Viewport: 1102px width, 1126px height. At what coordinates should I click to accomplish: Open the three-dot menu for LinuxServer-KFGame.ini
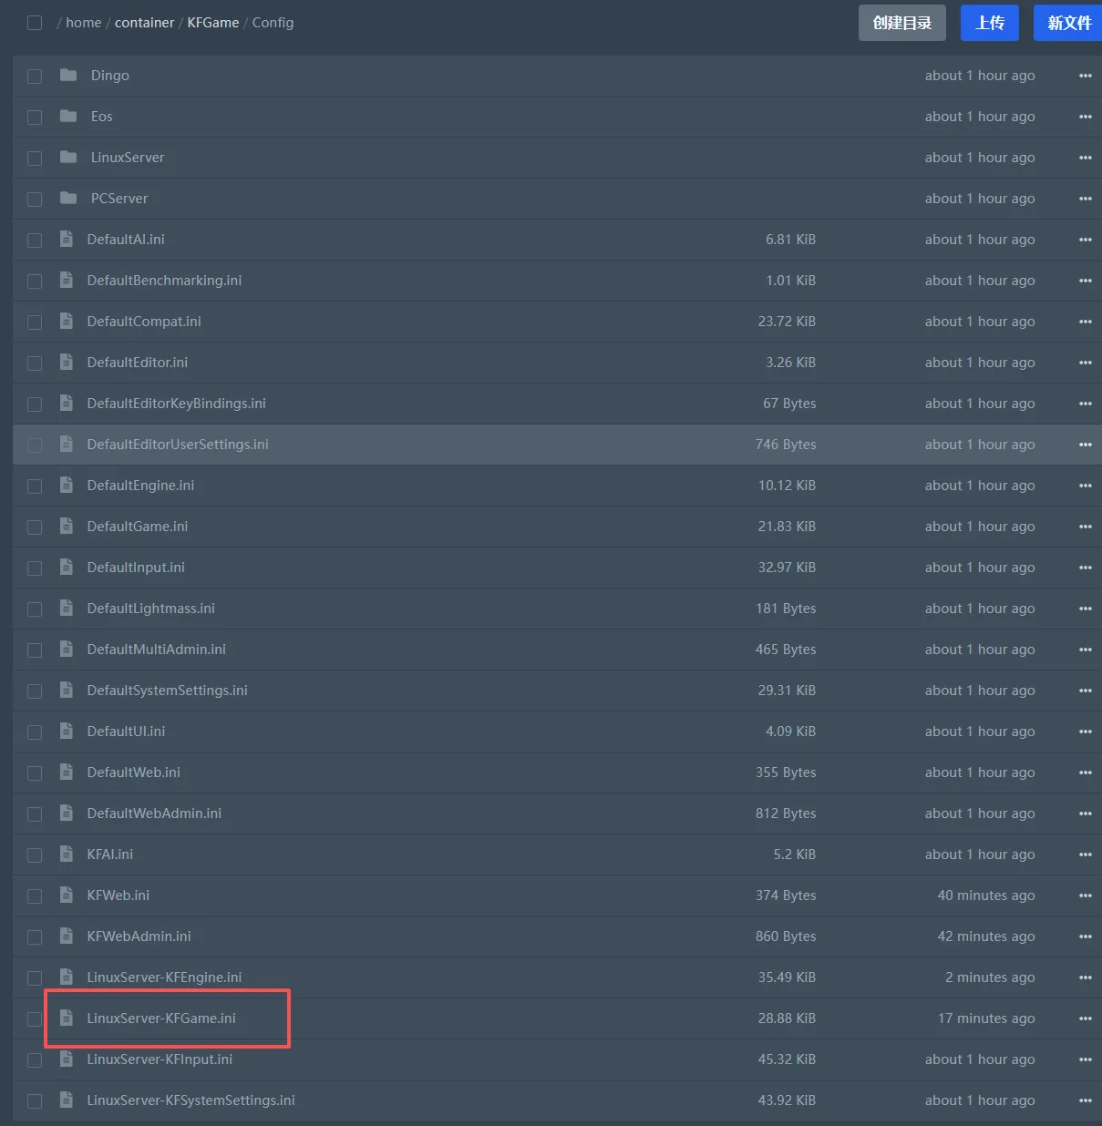1085,1019
